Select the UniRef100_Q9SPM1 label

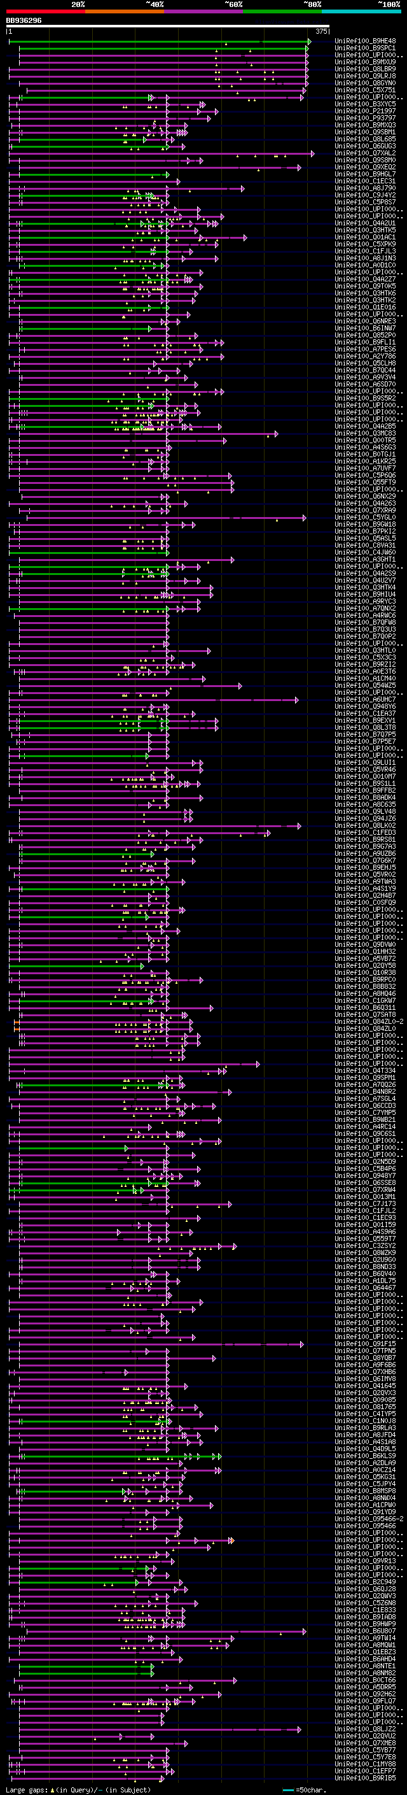click(365, 1078)
